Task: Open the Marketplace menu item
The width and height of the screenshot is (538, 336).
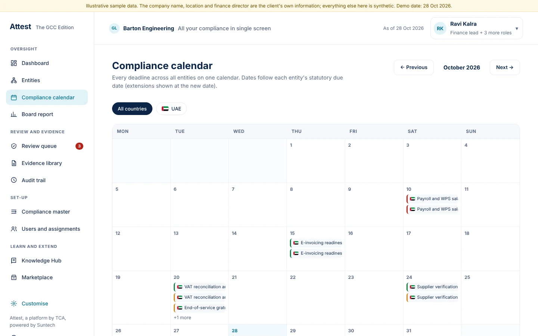Action: tap(47, 277)
